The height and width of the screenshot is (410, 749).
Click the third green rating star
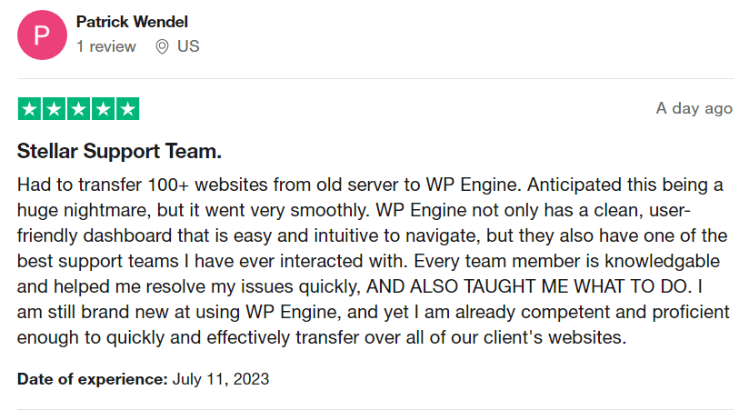tap(78, 109)
